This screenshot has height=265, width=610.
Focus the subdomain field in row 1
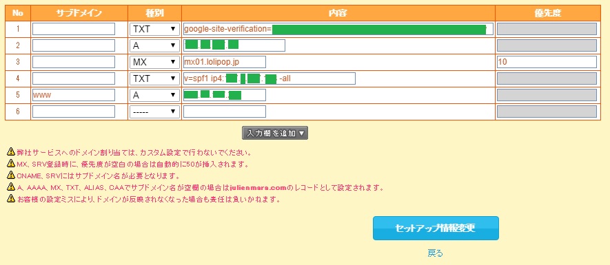click(74, 29)
